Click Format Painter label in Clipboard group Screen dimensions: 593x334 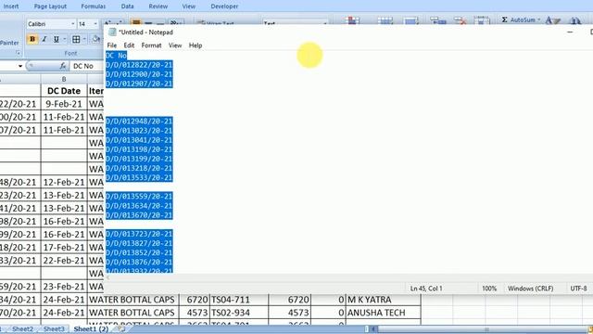[9, 43]
